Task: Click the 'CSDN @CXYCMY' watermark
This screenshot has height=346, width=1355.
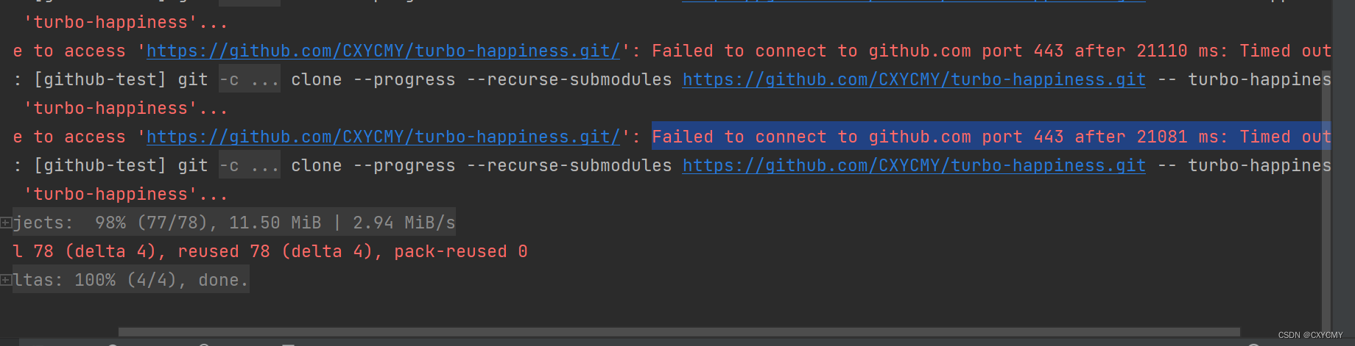Action: tap(1310, 335)
